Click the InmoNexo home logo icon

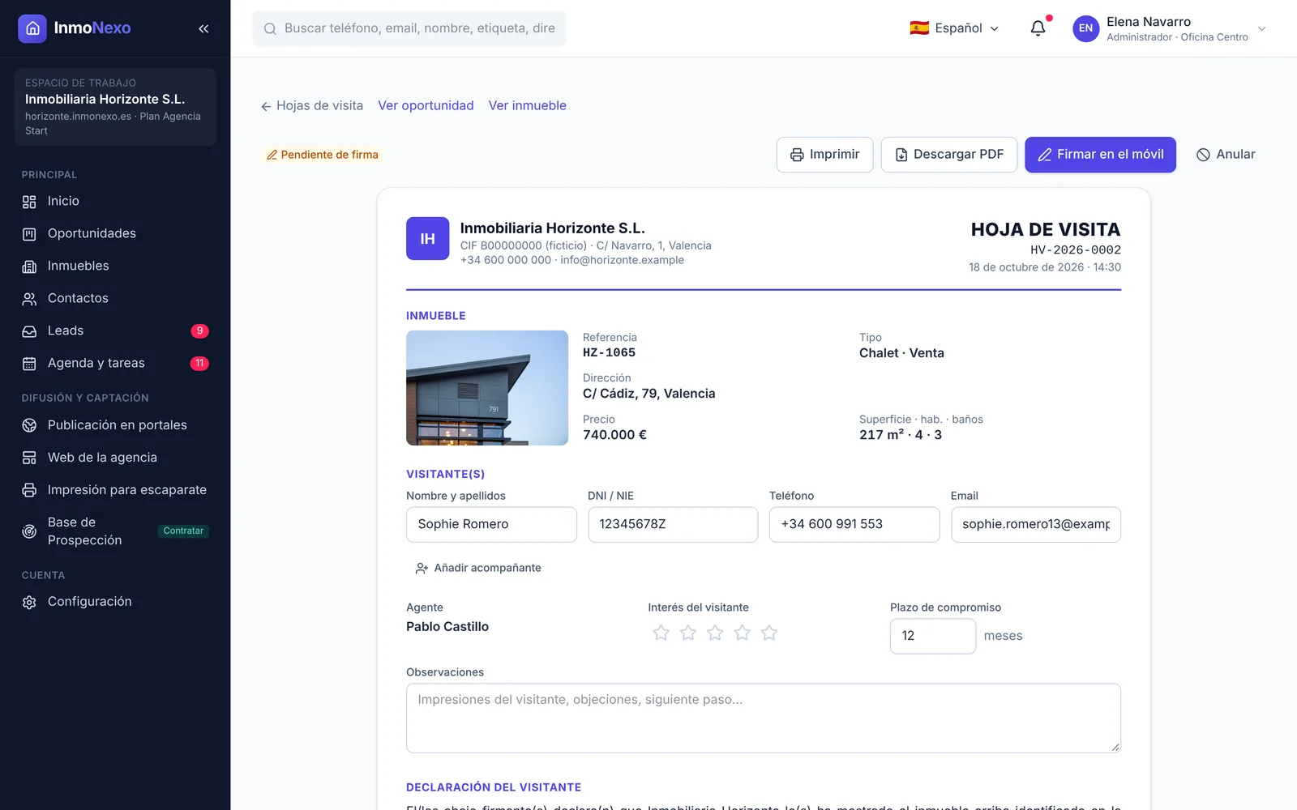pyautogui.click(x=32, y=28)
